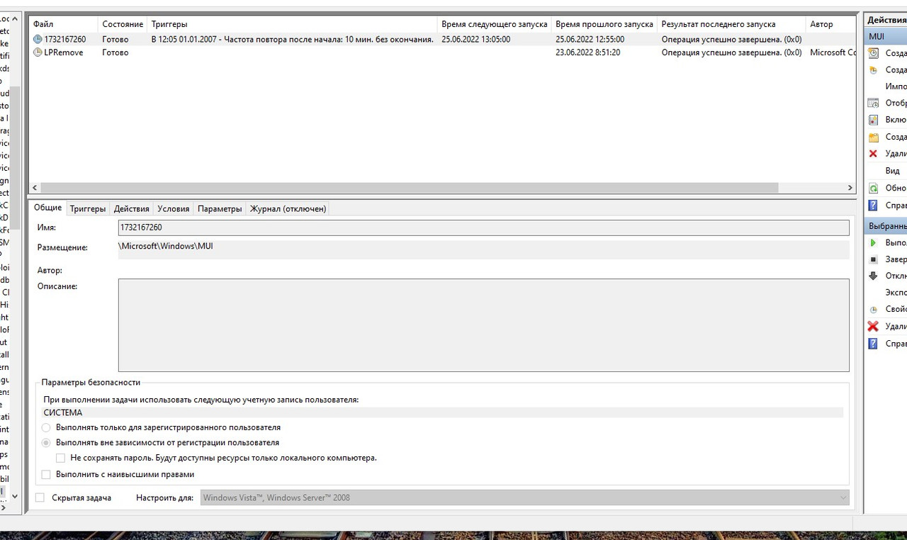The width and height of the screenshot is (907, 540).
Task: Click the Help icon under MUI section
Action: coord(873,206)
